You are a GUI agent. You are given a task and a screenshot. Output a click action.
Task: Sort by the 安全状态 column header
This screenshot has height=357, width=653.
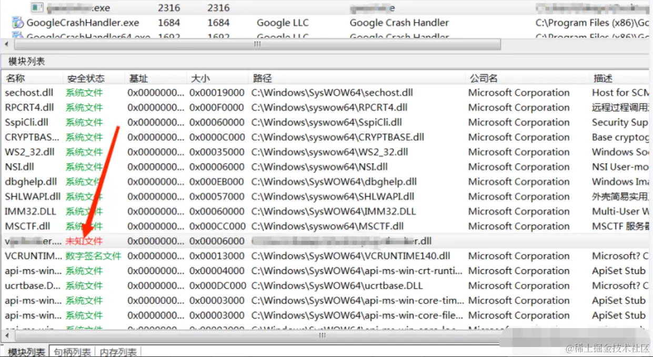[86, 78]
